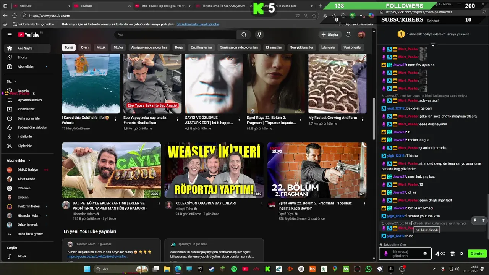Open options for Ant Farm short
Viewport: 489px width, 275px height.
362,120
